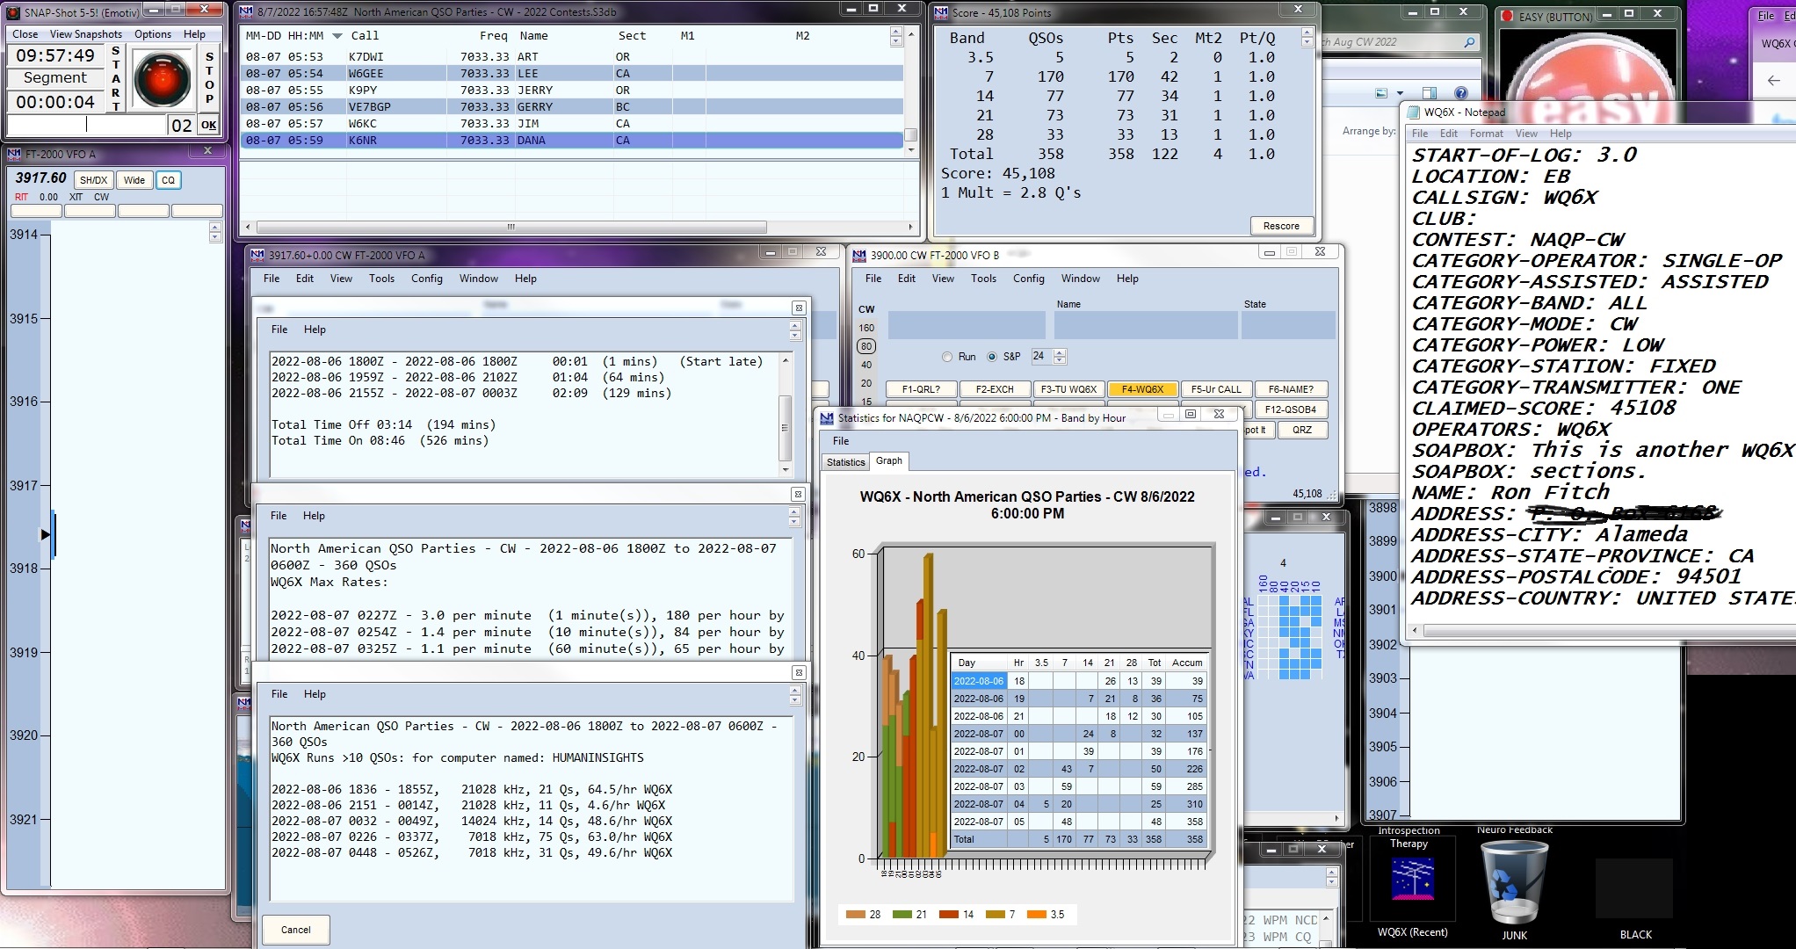Click the help question-mark icon in Explorer
The image size is (1796, 949).
coord(1460,93)
